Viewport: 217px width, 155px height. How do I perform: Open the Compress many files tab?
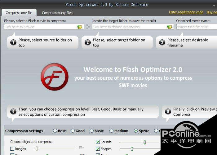tap(57, 13)
